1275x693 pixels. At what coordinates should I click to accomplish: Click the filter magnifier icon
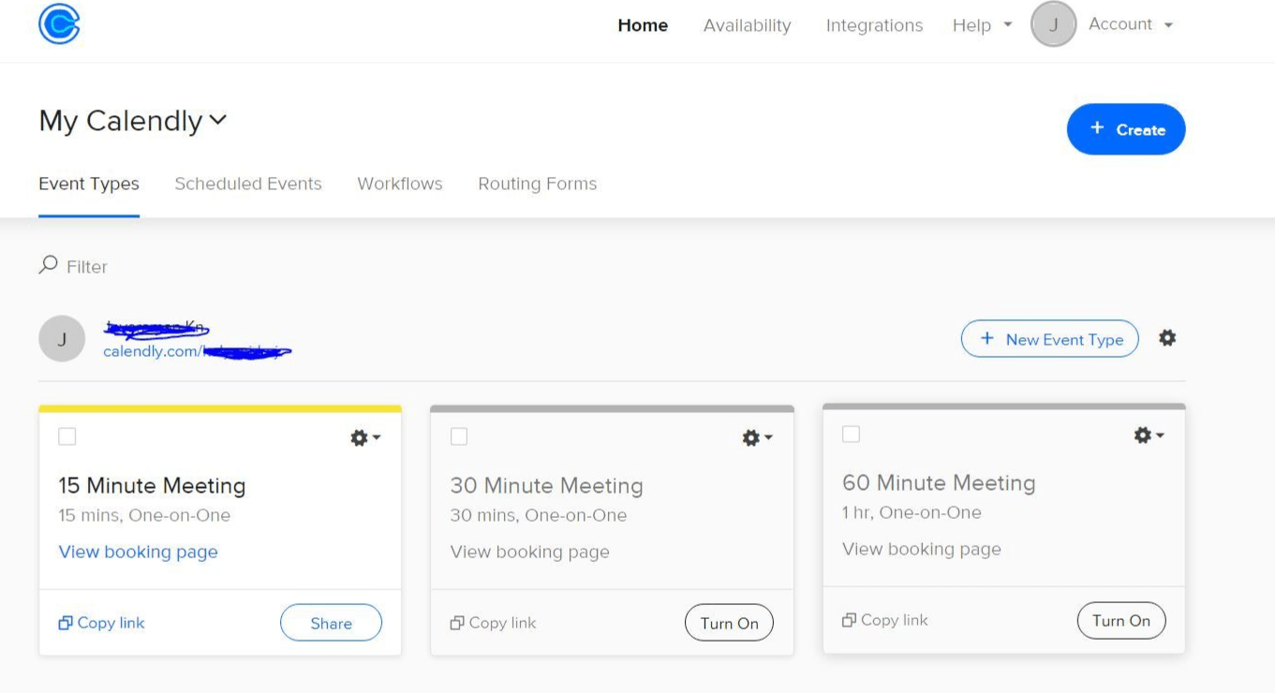point(48,265)
